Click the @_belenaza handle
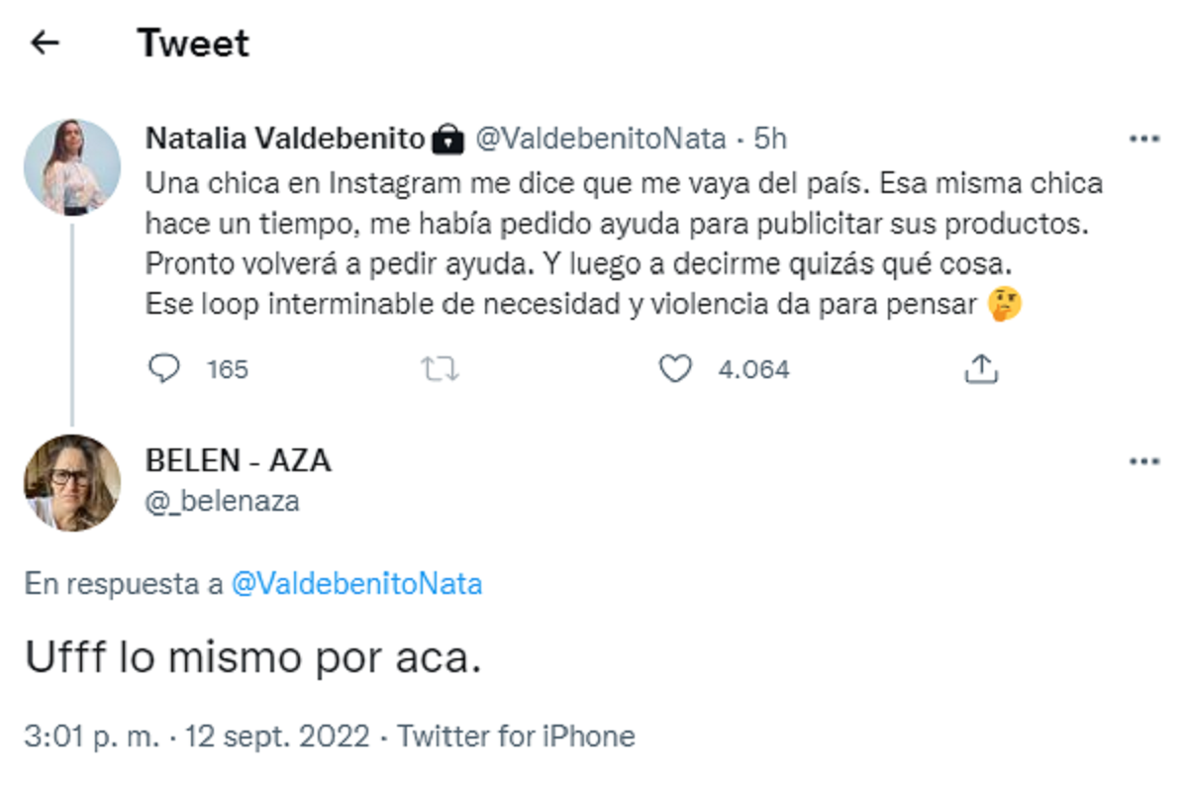This screenshot has height=787, width=1188. 222,502
